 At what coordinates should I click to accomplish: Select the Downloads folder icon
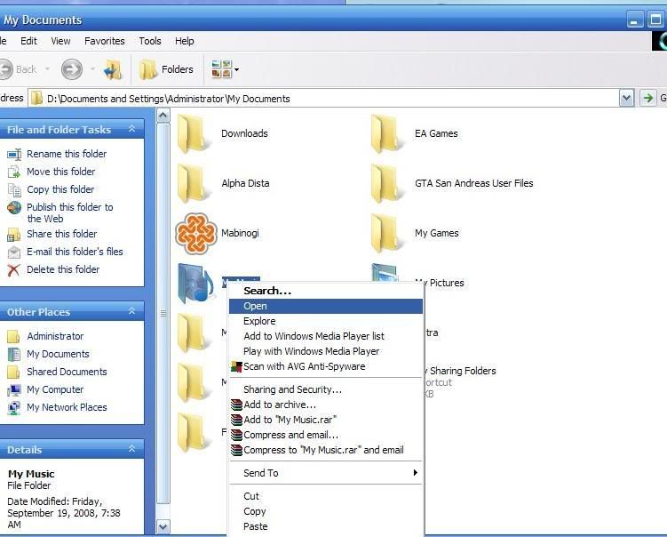click(x=195, y=134)
